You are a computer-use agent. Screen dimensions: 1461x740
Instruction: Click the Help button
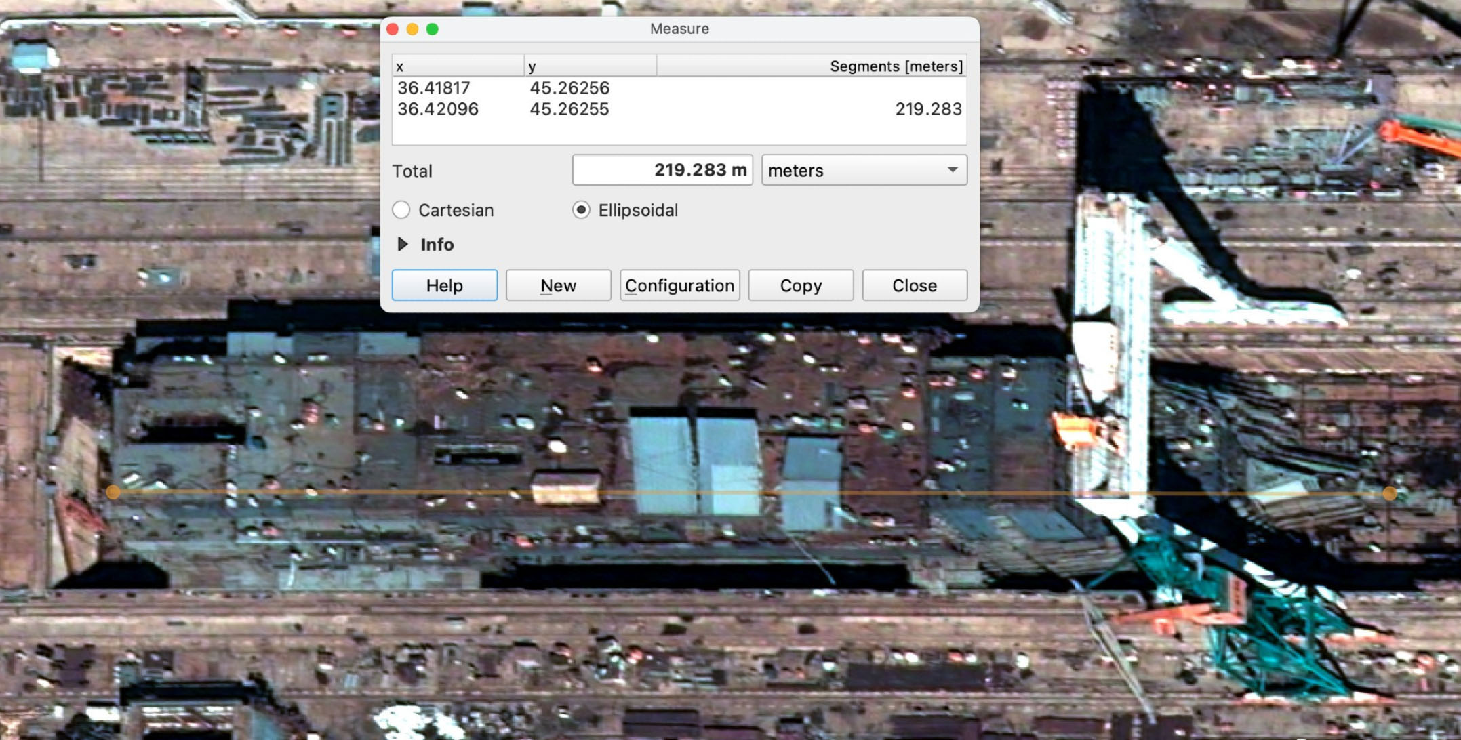tap(444, 285)
